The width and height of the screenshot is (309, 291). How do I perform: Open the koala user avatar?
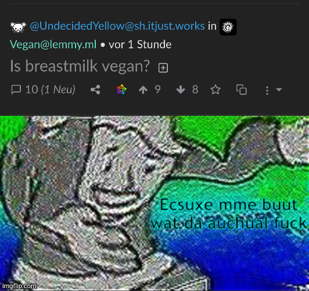tap(18, 27)
